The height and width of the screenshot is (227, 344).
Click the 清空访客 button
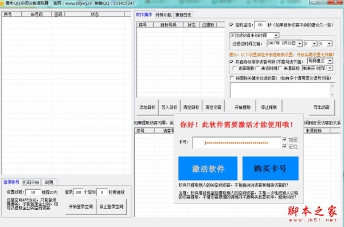point(213,107)
